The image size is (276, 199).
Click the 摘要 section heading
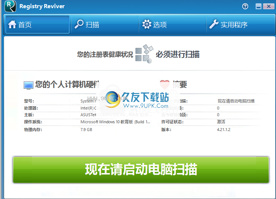pos(180,85)
